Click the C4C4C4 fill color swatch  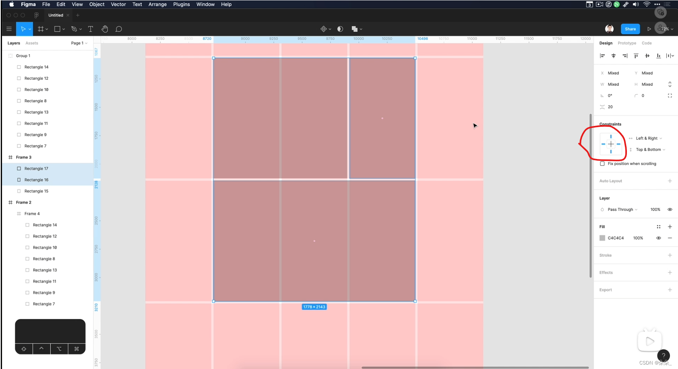click(602, 238)
